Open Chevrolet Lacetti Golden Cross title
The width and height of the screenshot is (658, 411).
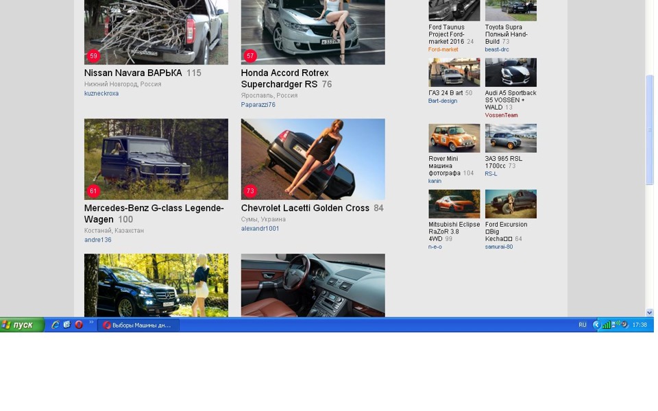[x=305, y=208]
